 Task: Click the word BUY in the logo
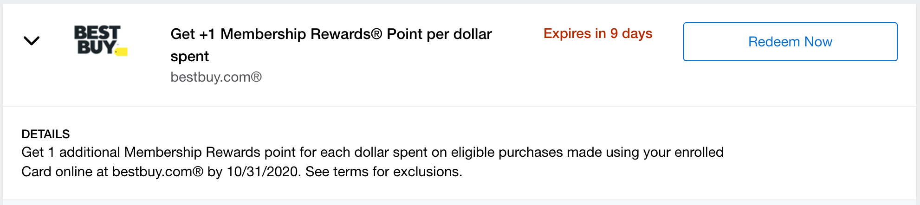96,47
